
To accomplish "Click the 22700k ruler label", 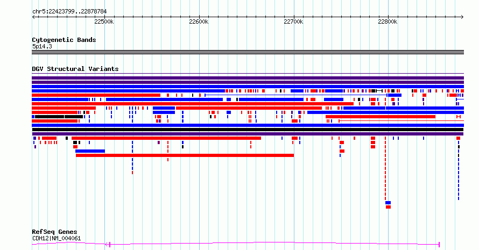I will (293, 22).
